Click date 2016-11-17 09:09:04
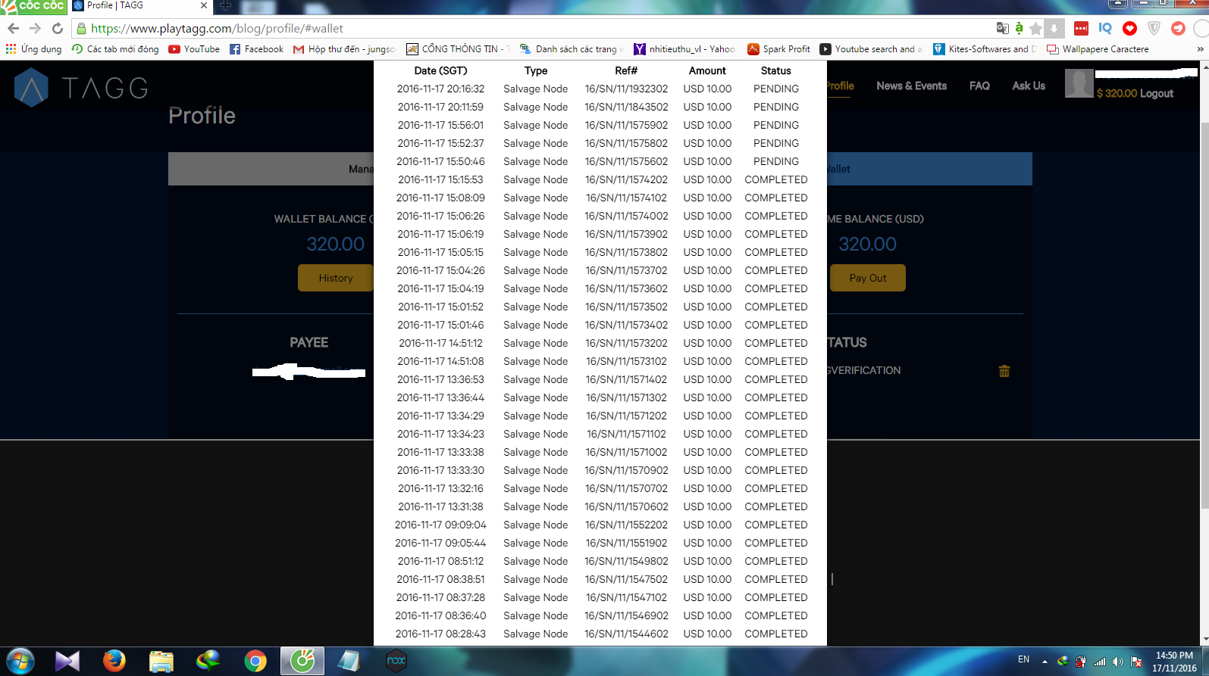 point(440,525)
